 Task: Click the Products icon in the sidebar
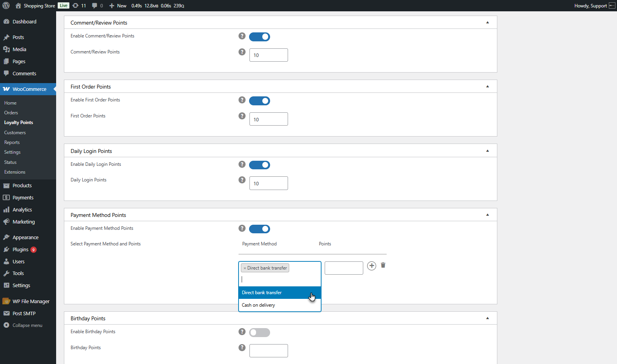[6, 185]
